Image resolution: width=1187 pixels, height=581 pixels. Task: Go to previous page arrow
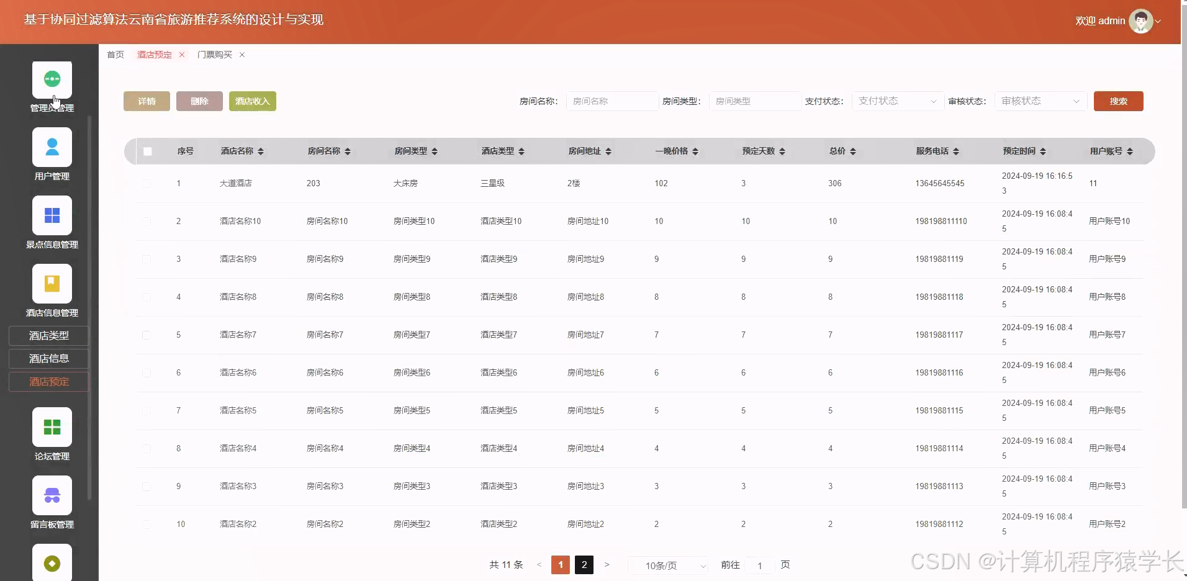[x=539, y=565]
